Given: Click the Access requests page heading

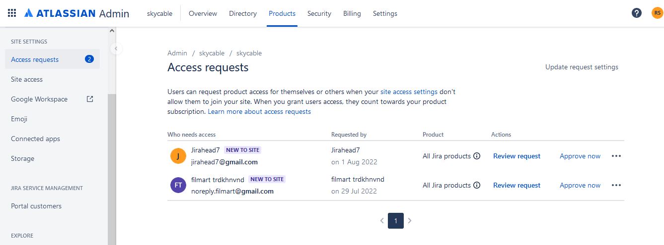Looking at the screenshot, I should coord(208,67).
